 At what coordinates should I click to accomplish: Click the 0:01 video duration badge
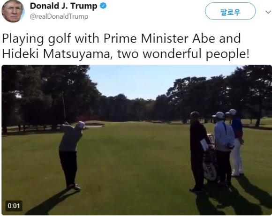pyautogui.click(x=14, y=206)
